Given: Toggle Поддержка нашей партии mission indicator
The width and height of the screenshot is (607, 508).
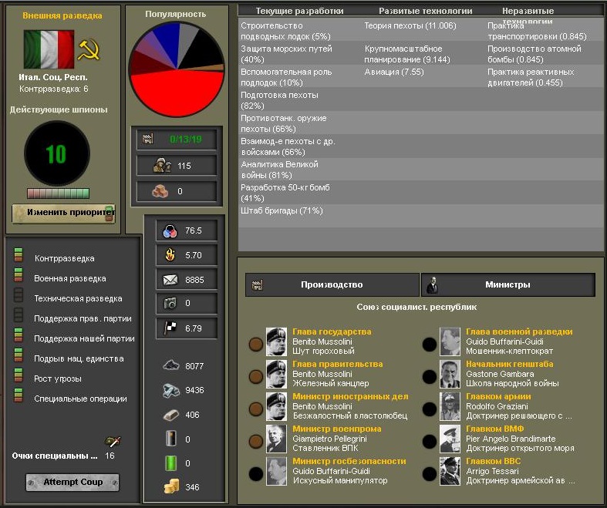Looking at the screenshot, I should 19,338.
